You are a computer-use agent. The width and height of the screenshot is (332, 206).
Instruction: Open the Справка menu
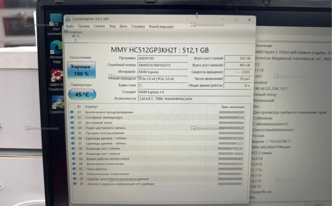coord(138,27)
